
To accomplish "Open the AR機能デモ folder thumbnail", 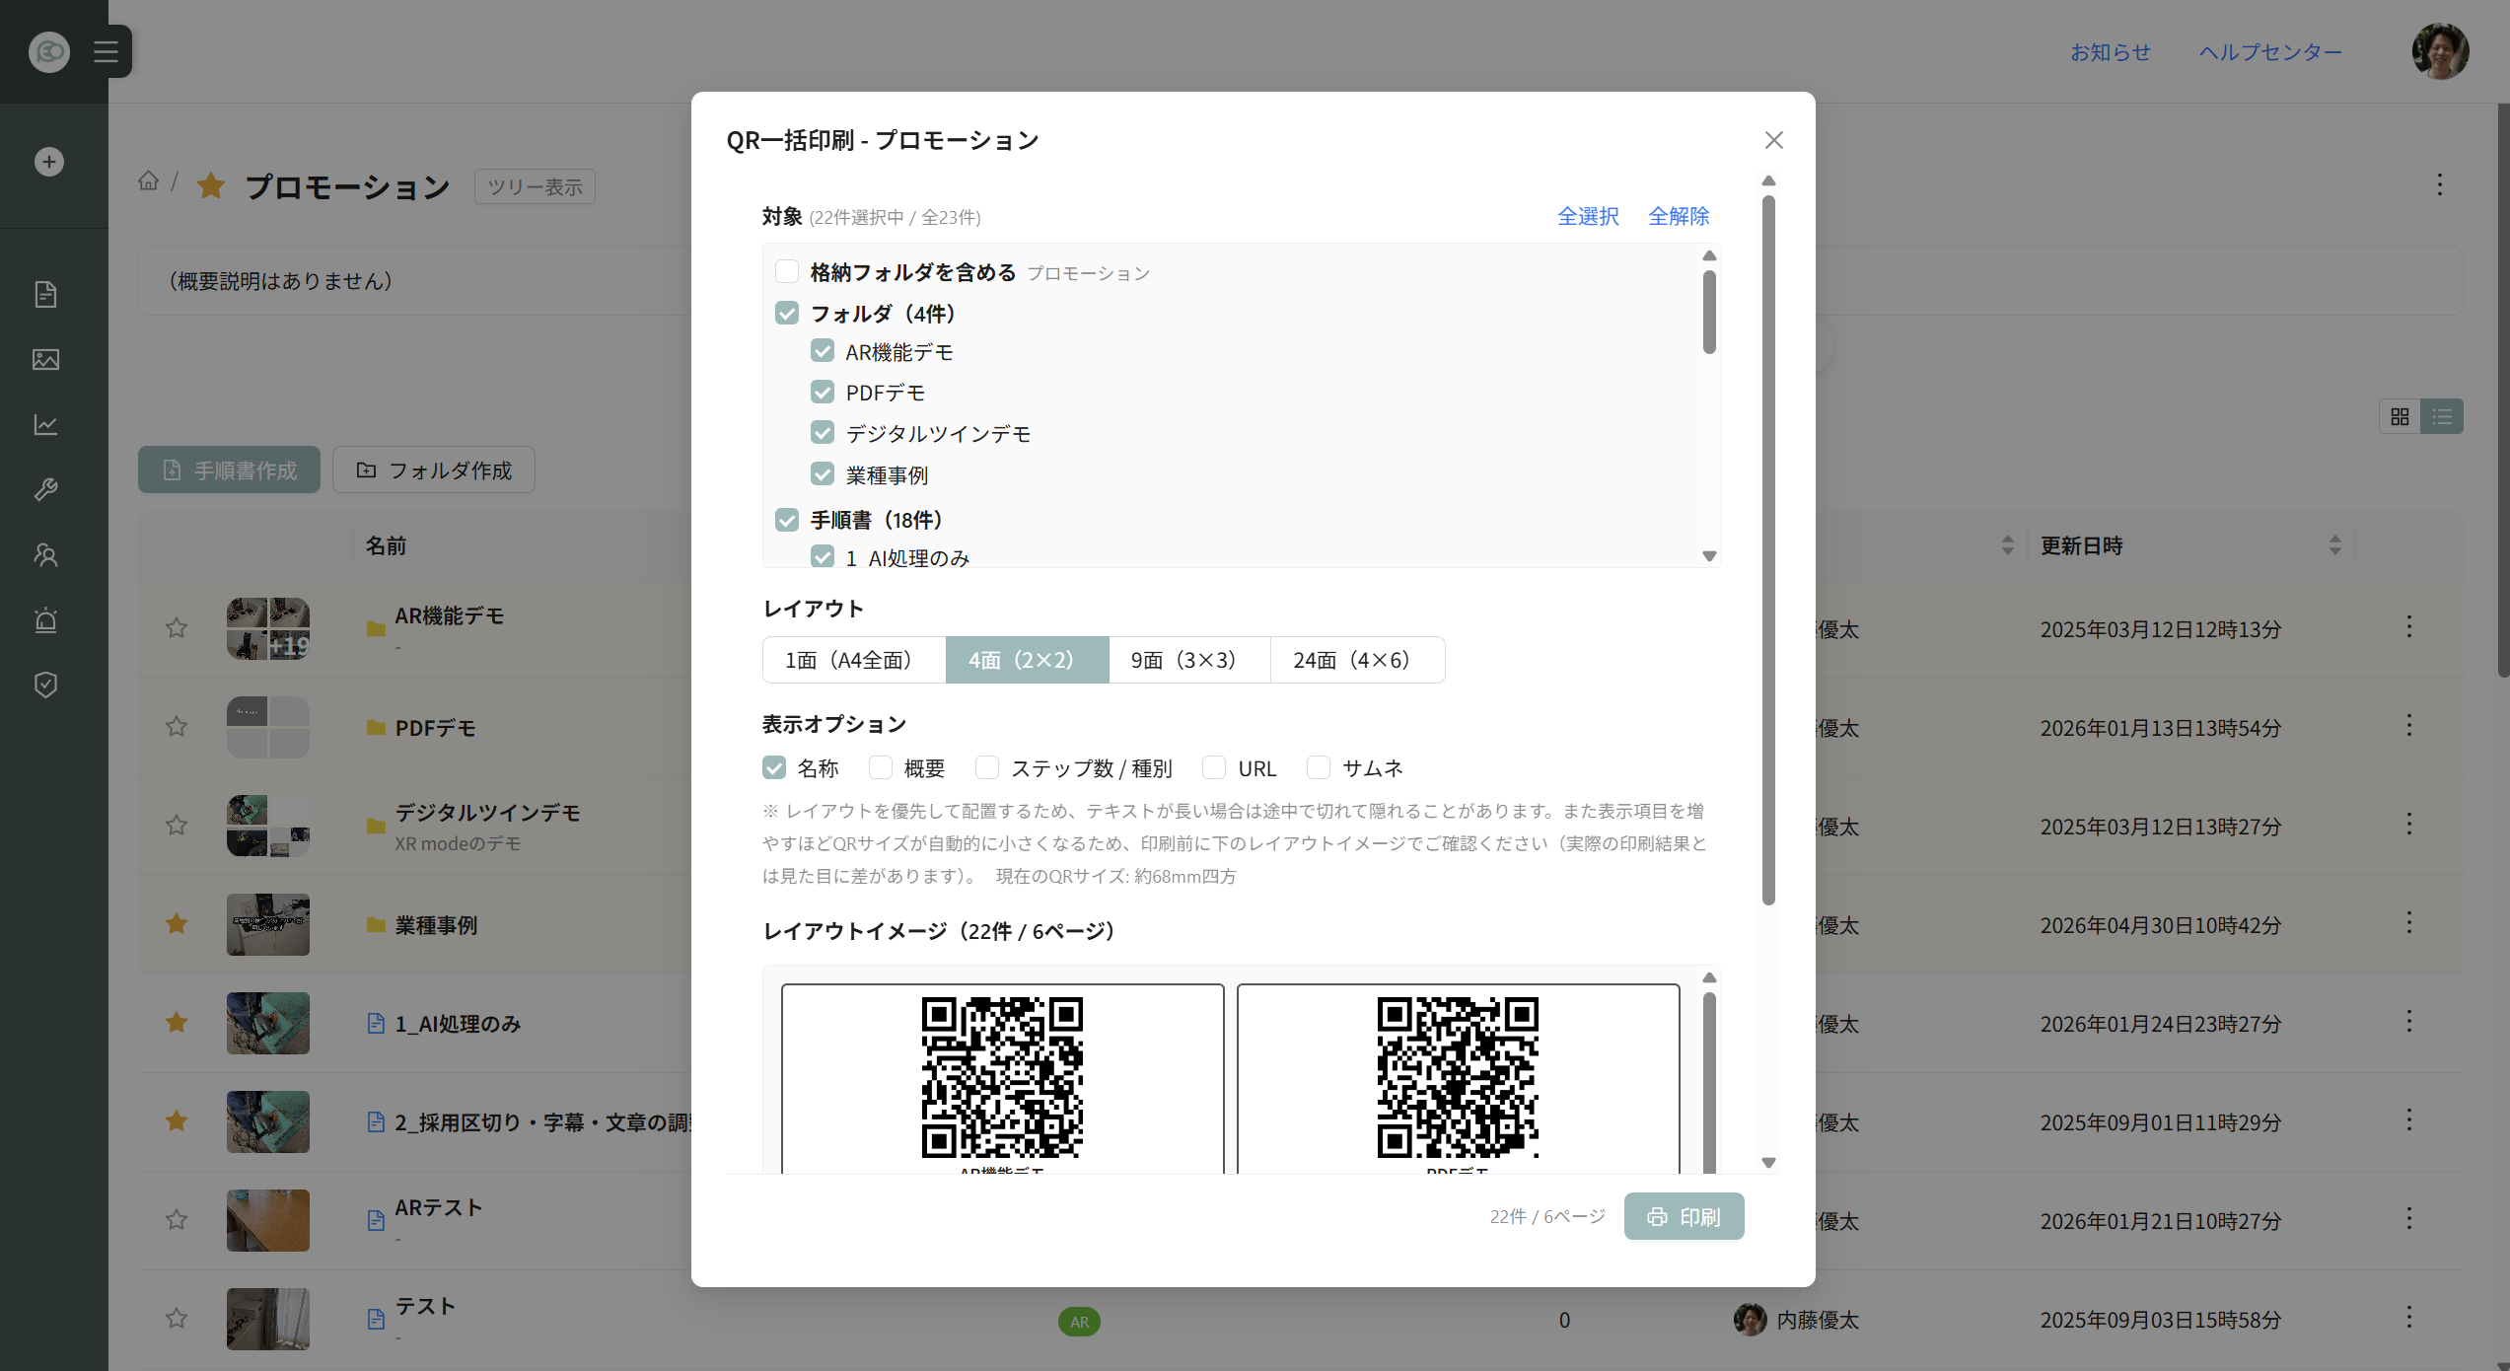I will 268,628.
